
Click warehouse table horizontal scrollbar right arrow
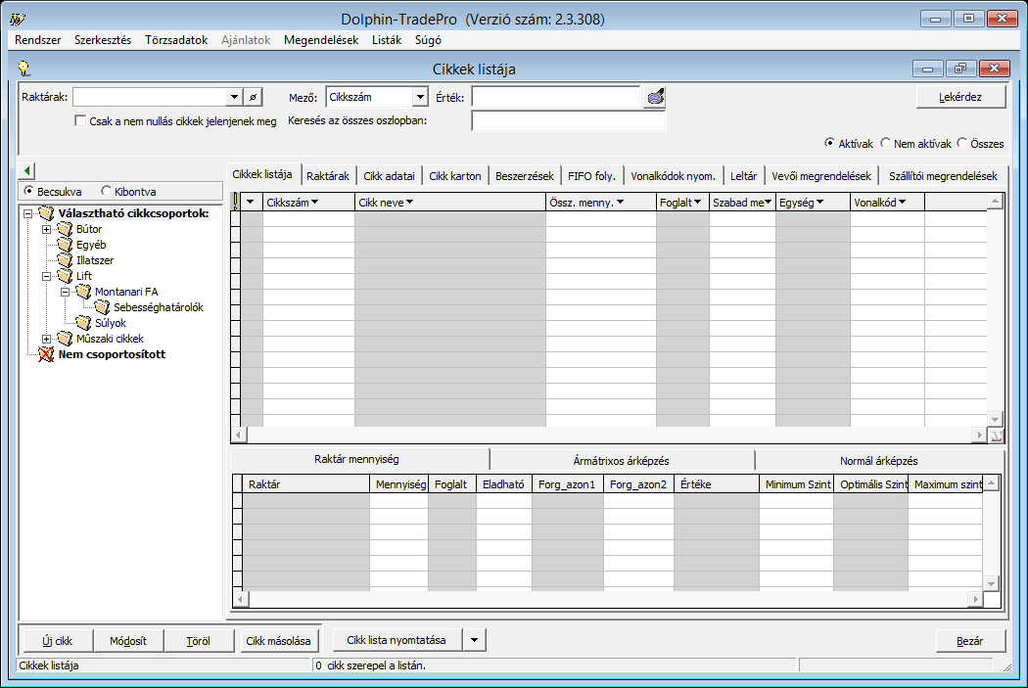point(976,599)
